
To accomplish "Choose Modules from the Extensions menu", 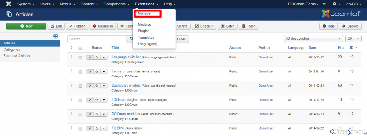I will click(144, 25).
